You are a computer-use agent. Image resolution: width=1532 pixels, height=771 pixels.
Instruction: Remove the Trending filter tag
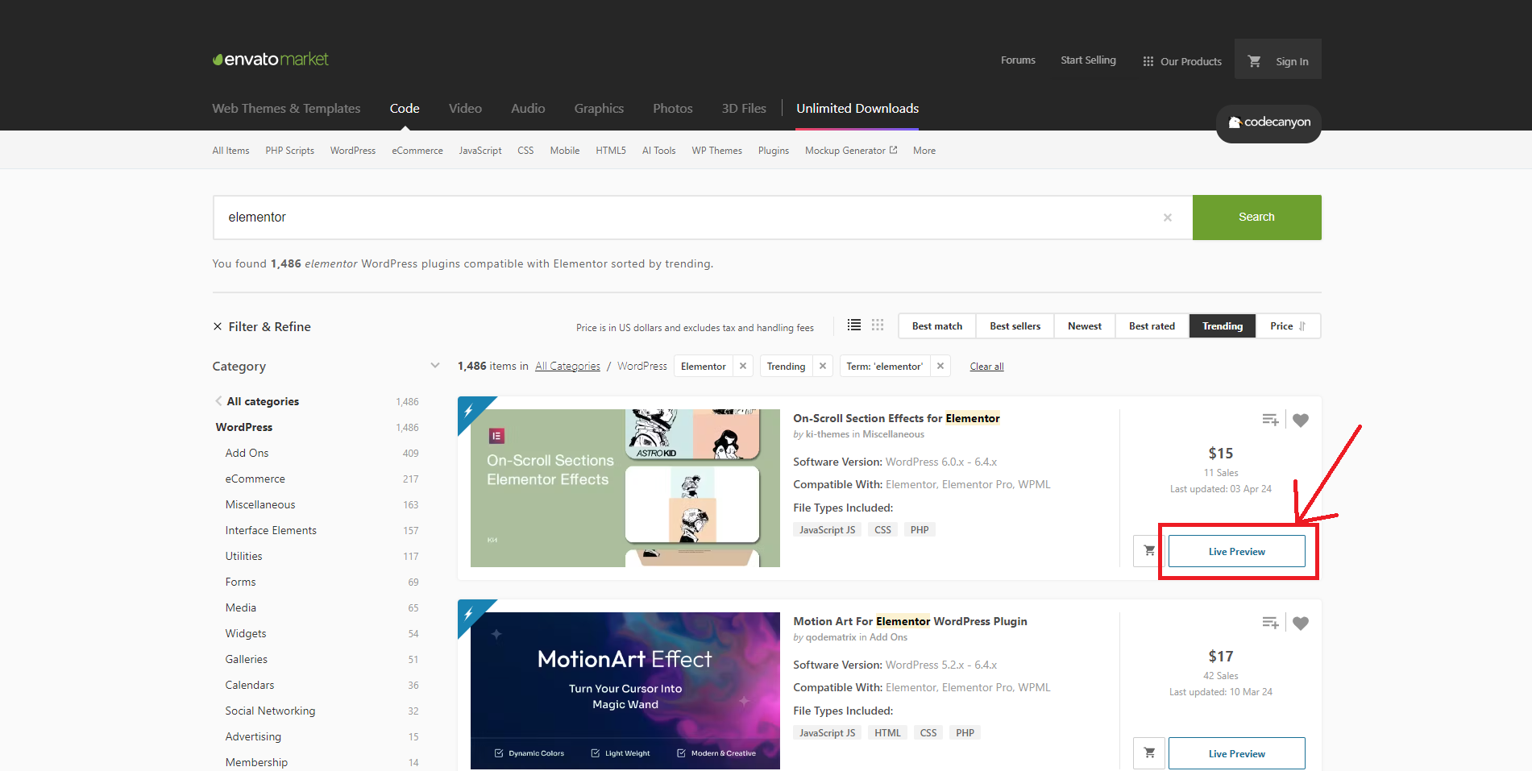point(823,366)
